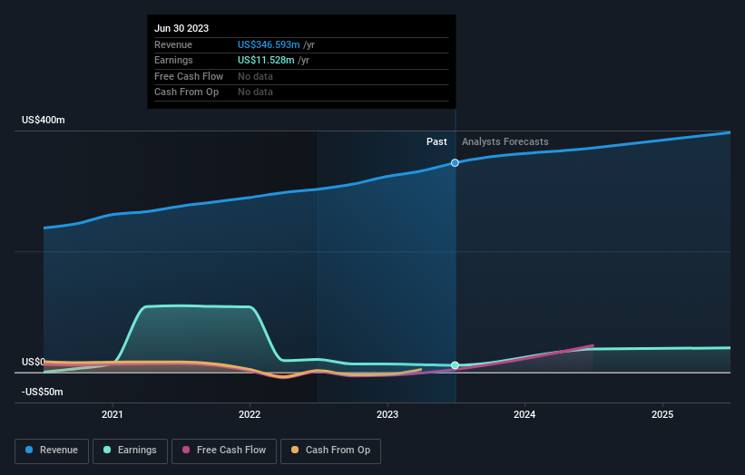Click the pink Free Cash Flow legend dot
This screenshot has width=745, height=475.
coord(186,450)
